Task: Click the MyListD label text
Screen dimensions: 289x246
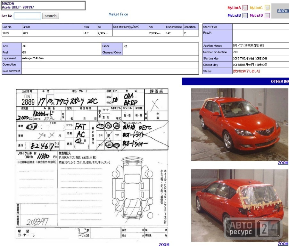Action: pos(256,15)
